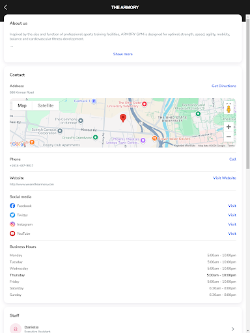Select the Map view tab
This screenshot has height=333, width=250.
22,105
